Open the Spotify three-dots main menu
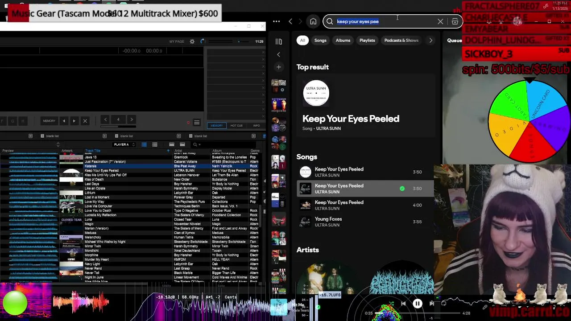Image resolution: width=571 pixels, height=321 pixels. (x=277, y=21)
